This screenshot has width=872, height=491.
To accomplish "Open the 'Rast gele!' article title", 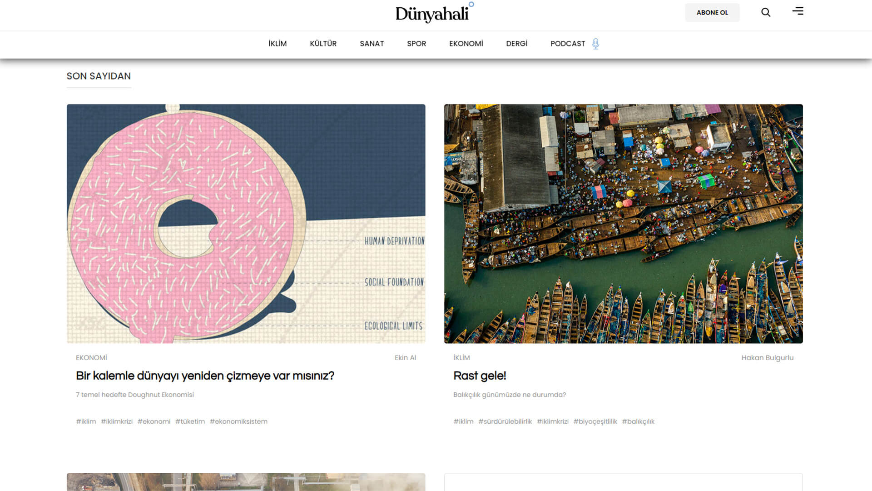I will [x=480, y=376].
